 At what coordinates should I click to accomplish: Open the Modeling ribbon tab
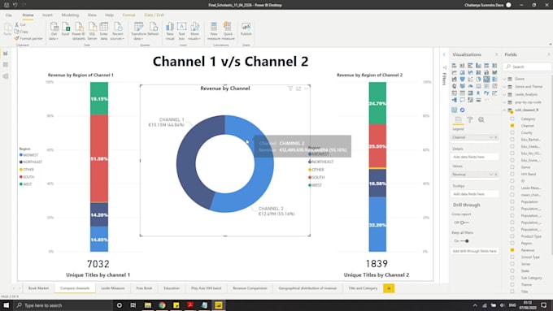(x=70, y=15)
